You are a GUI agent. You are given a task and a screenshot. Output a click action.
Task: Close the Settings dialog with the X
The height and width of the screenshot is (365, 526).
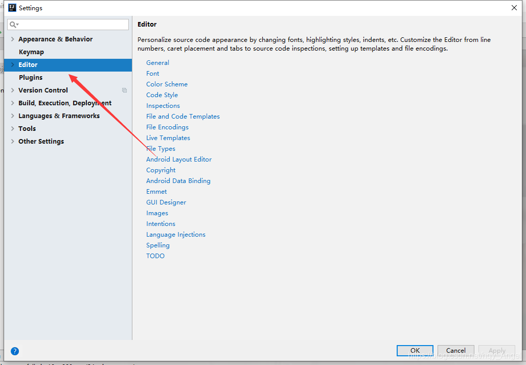514,8
